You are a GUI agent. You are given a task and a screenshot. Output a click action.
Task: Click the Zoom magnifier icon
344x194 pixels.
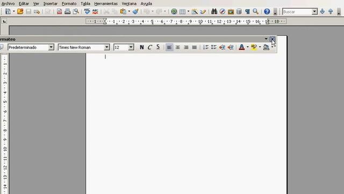click(256, 11)
